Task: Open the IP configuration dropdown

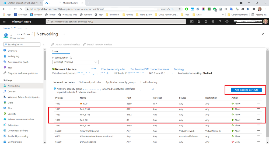Action: [75, 62]
